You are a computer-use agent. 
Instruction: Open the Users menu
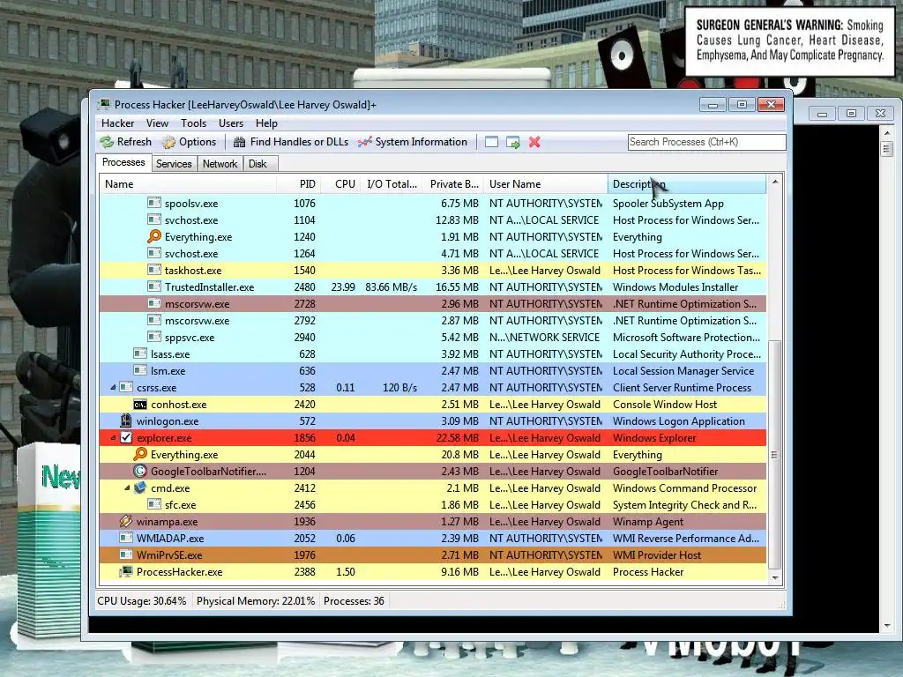point(231,123)
